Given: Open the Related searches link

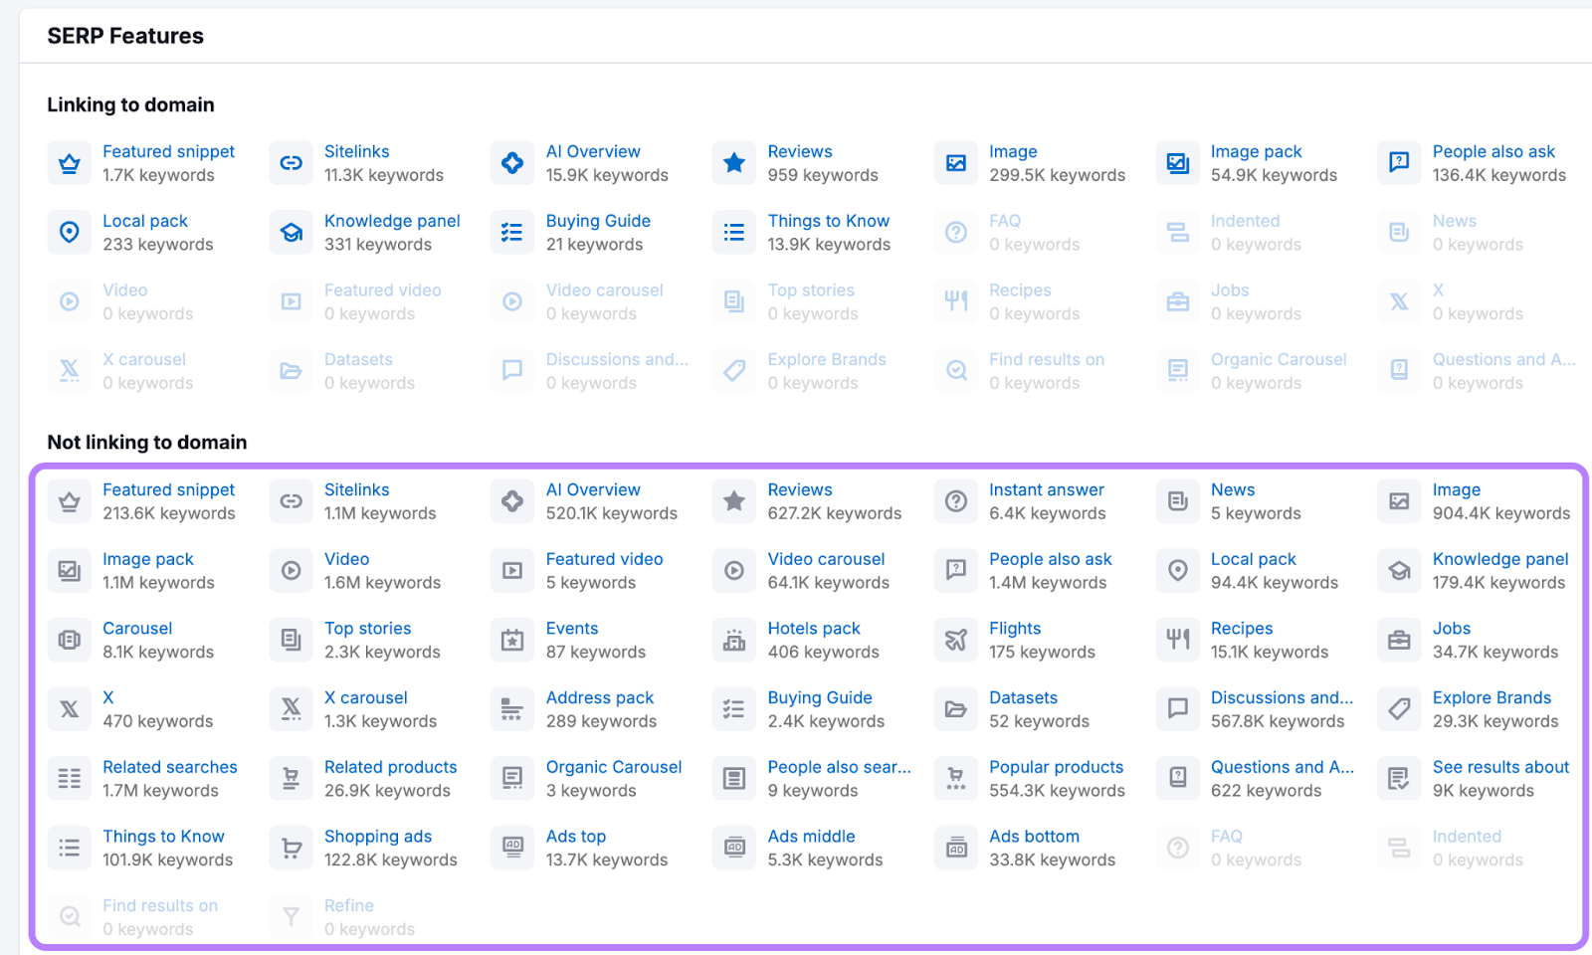Looking at the screenshot, I should coord(170,767).
